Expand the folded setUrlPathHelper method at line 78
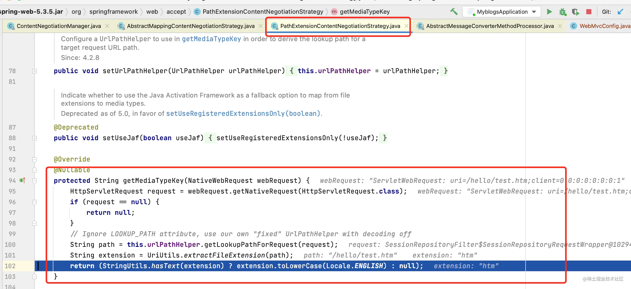 tap(35, 71)
